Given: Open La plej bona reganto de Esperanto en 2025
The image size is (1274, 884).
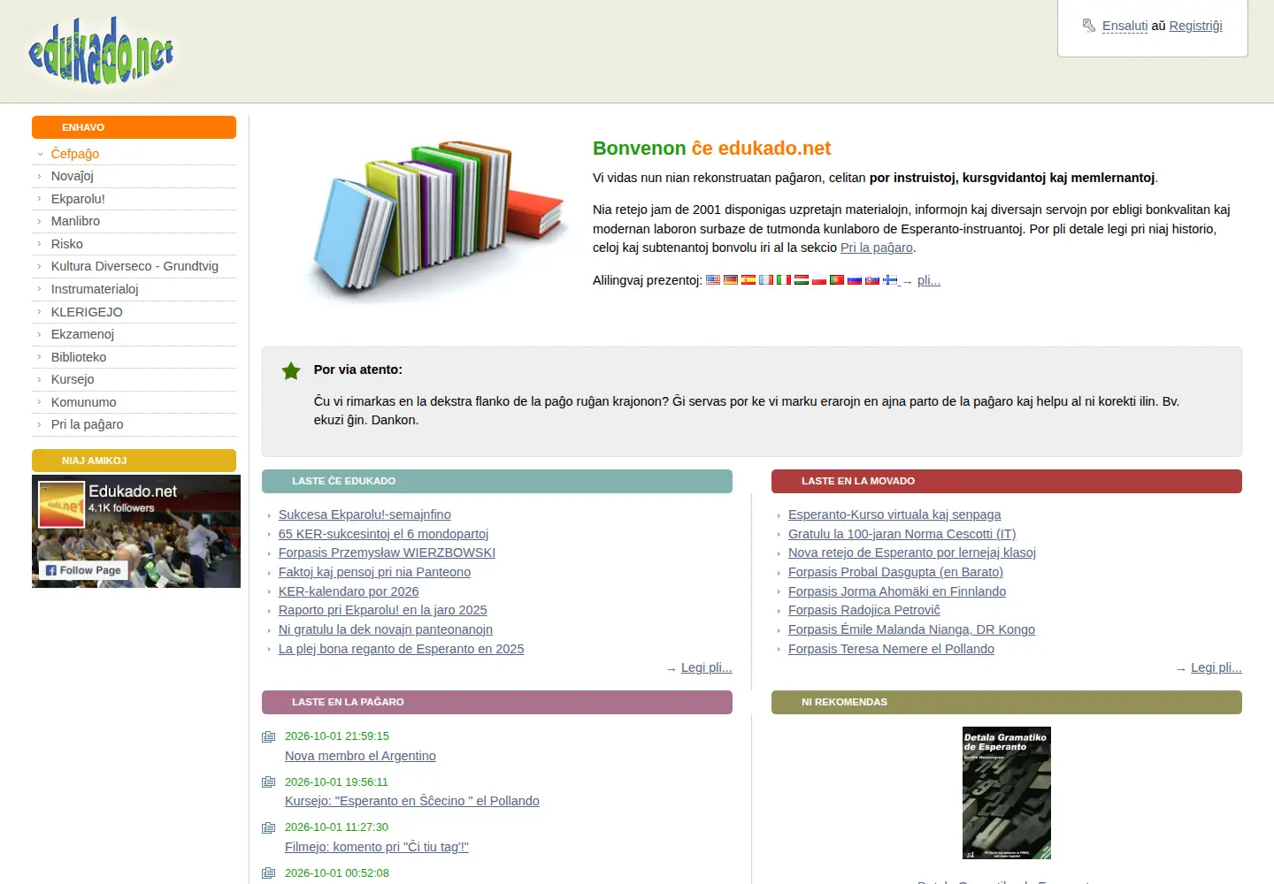Looking at the screenshot, I should point(401,649).
